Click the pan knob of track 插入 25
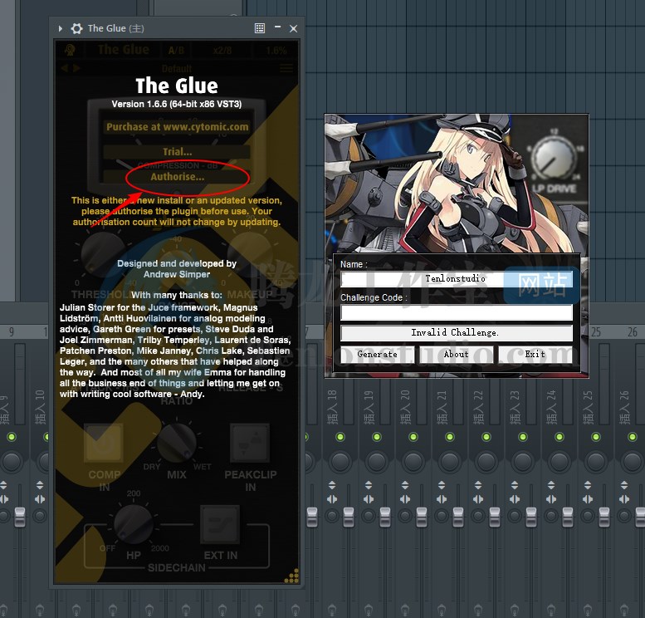 (596, 462)
